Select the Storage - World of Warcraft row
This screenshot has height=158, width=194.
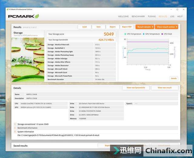[81, 44]
